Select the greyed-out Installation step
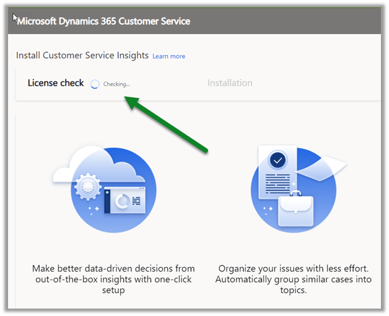Screen dimensions: 389x316 [x=230, y=83]
